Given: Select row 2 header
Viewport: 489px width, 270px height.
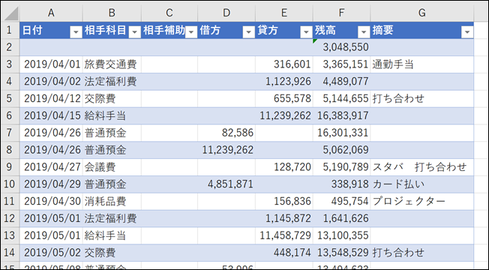Looking at the screenshot, I should 10,47.
